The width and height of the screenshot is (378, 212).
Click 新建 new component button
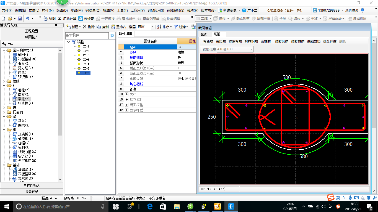tap(73, 27)
